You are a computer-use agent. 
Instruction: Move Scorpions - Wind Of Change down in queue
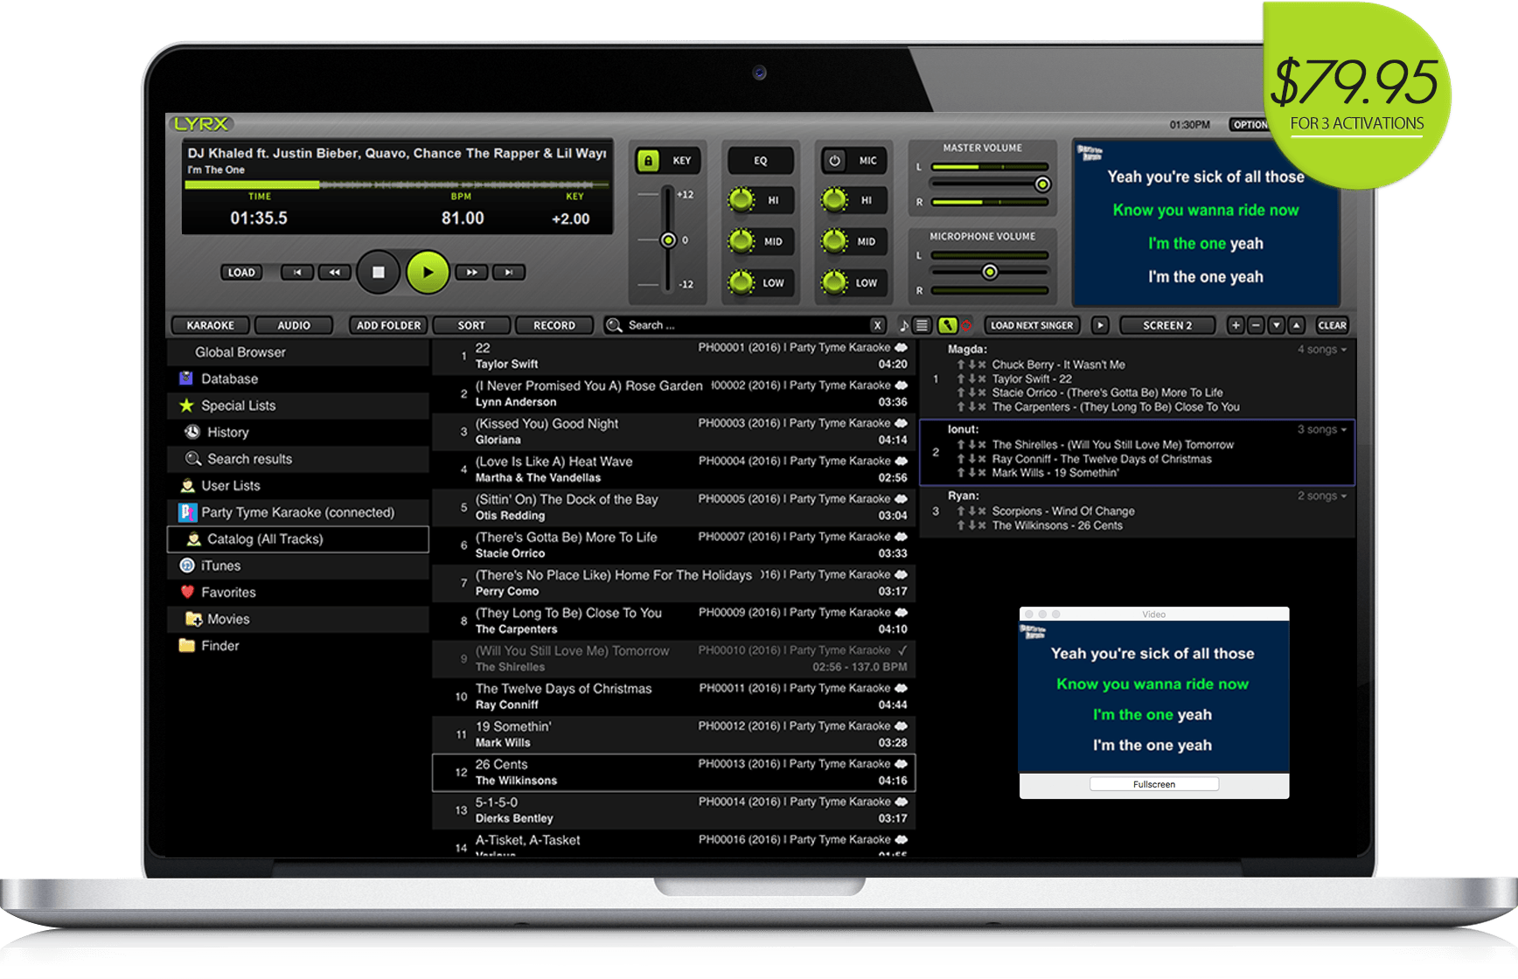971,511
